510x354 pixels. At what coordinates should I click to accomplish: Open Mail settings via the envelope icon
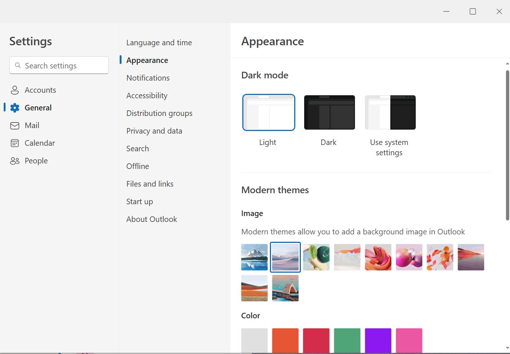14,125
